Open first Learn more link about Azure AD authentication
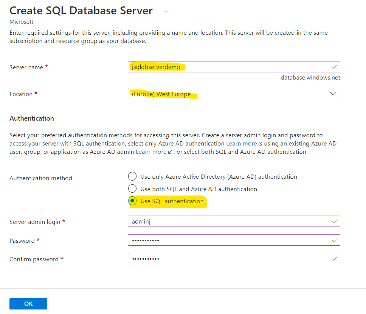This screenshot has width=366, height=314. coord(241,144)
